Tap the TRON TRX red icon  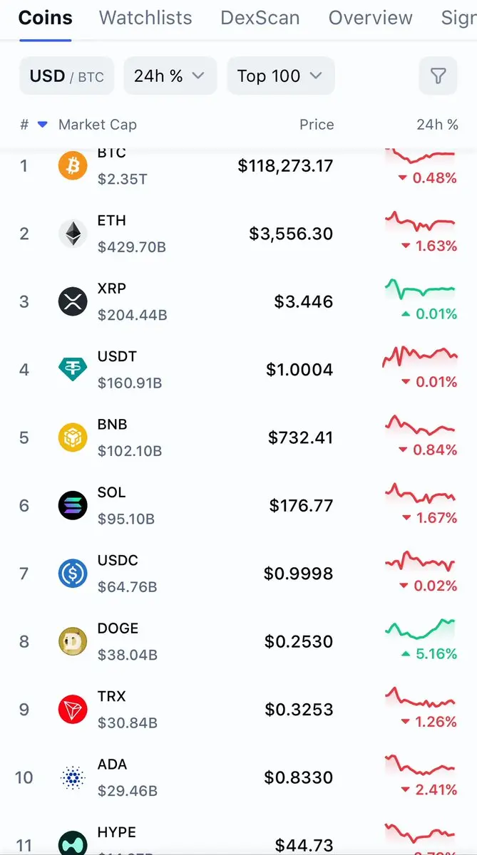[x=73, y=710]
